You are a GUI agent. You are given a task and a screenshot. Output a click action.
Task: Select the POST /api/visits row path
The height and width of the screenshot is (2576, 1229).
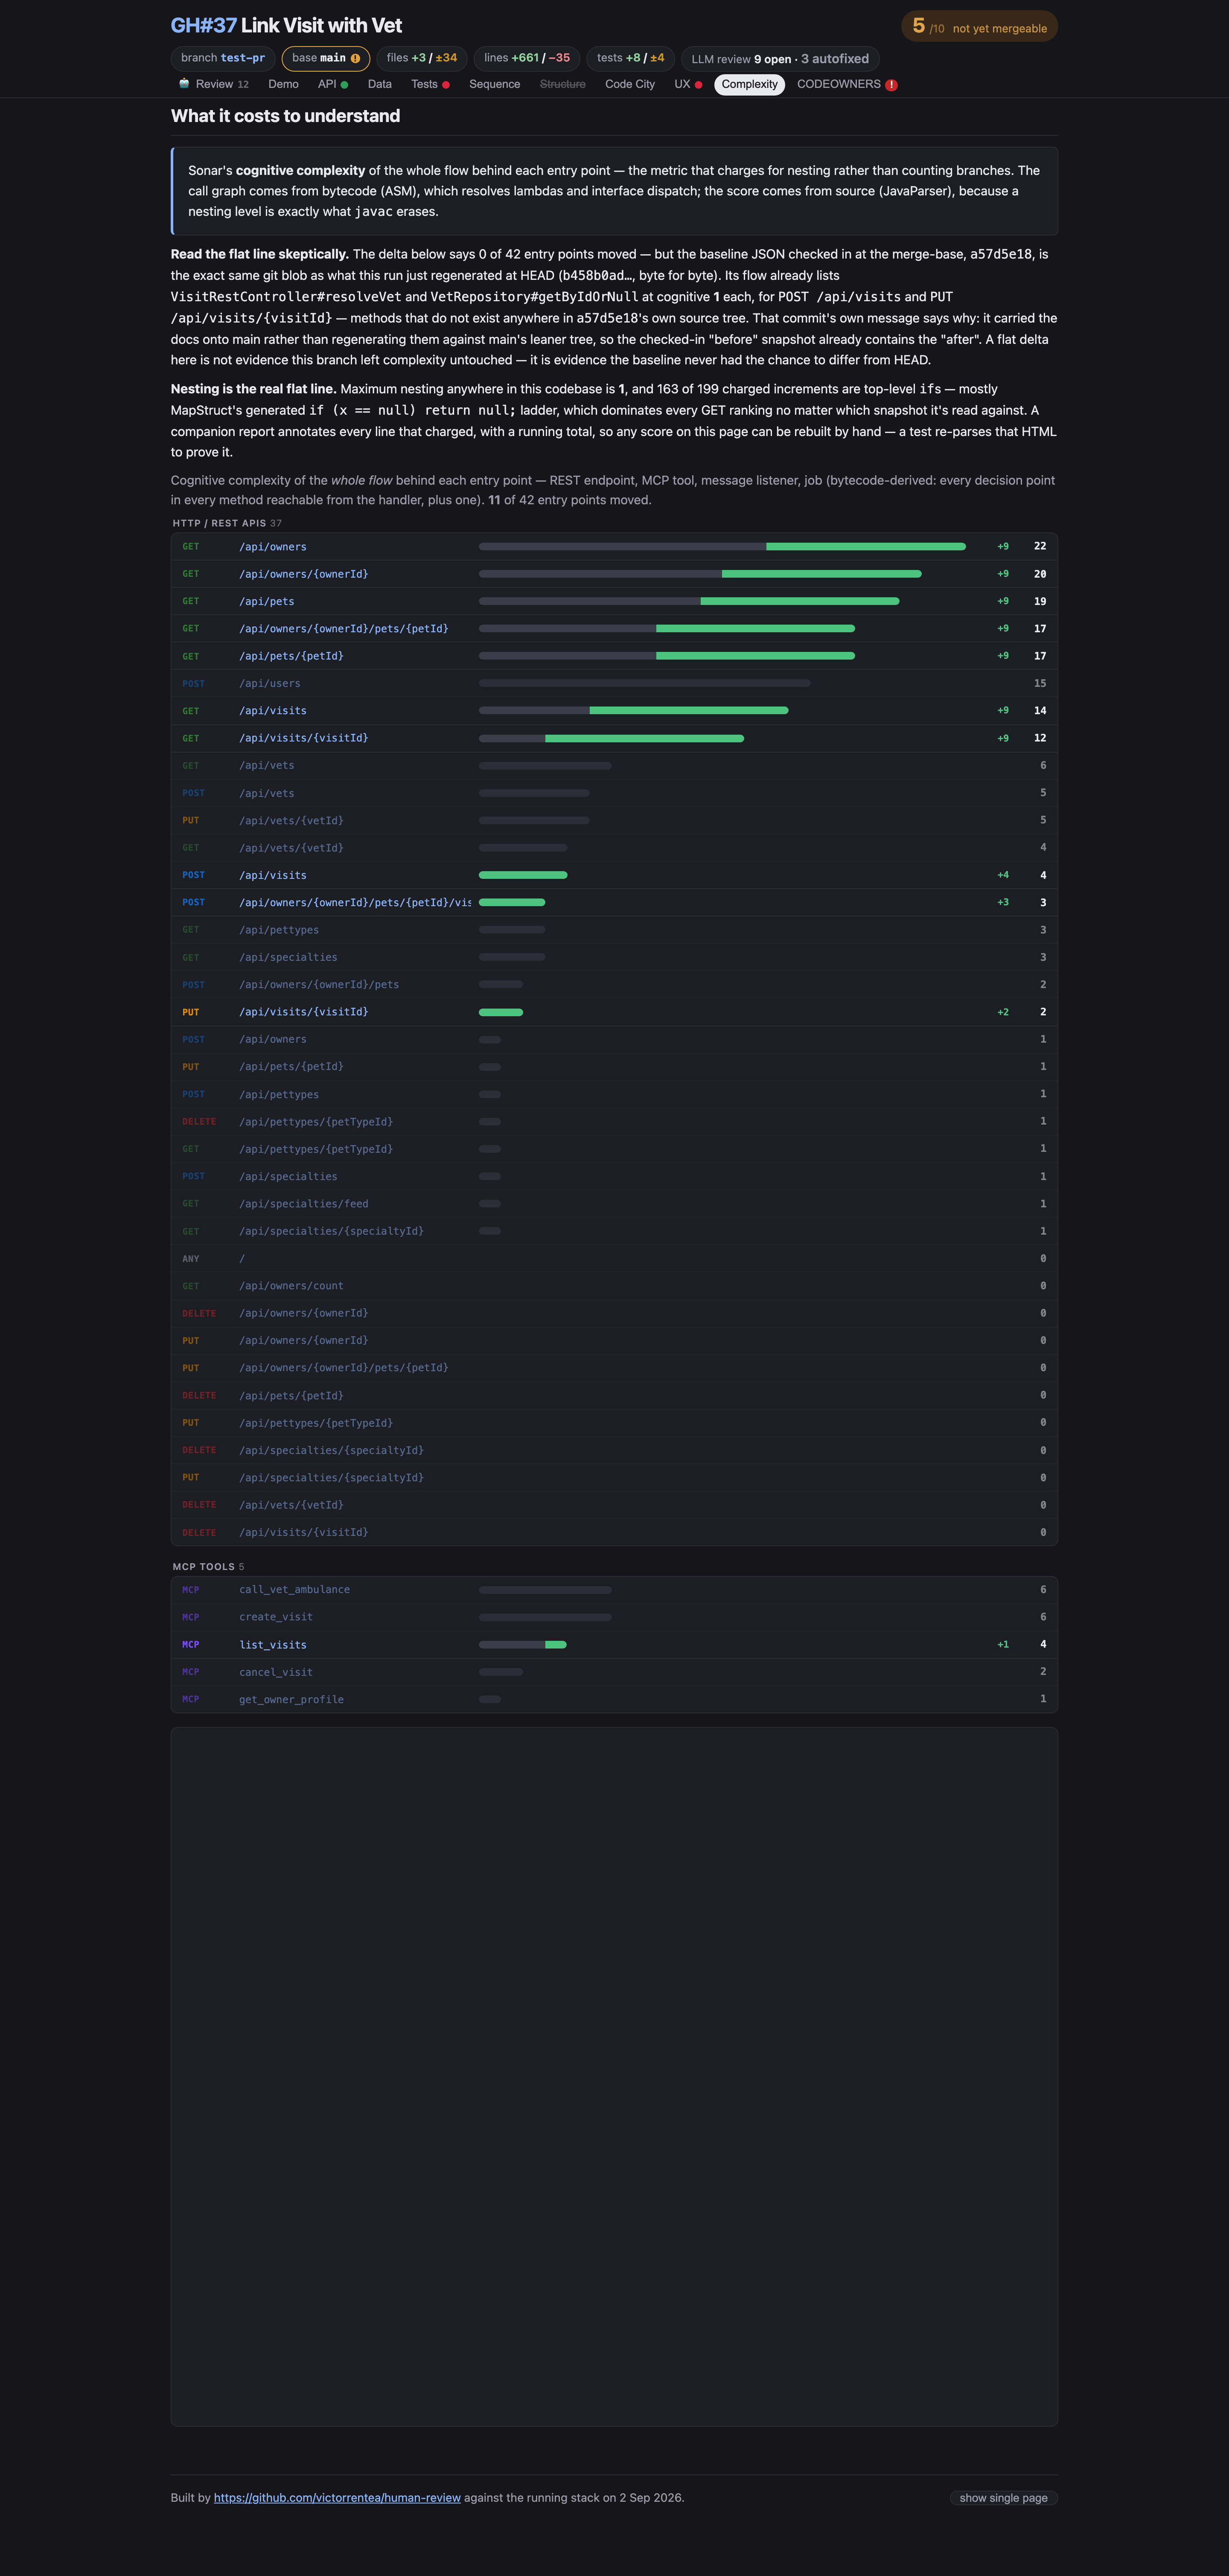(273, 875)
